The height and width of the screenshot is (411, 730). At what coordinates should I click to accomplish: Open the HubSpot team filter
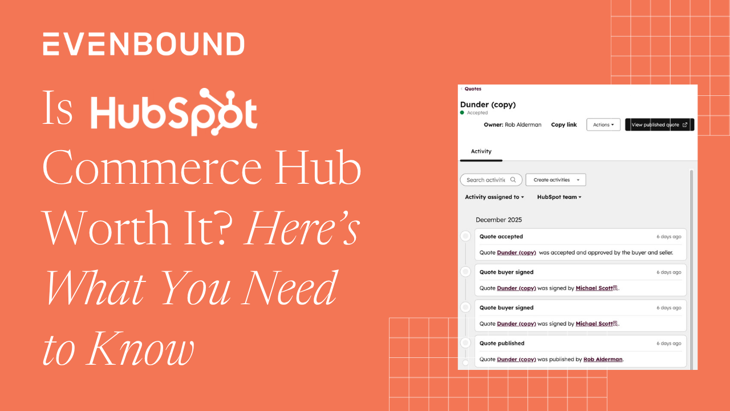(x=559, y=197)
